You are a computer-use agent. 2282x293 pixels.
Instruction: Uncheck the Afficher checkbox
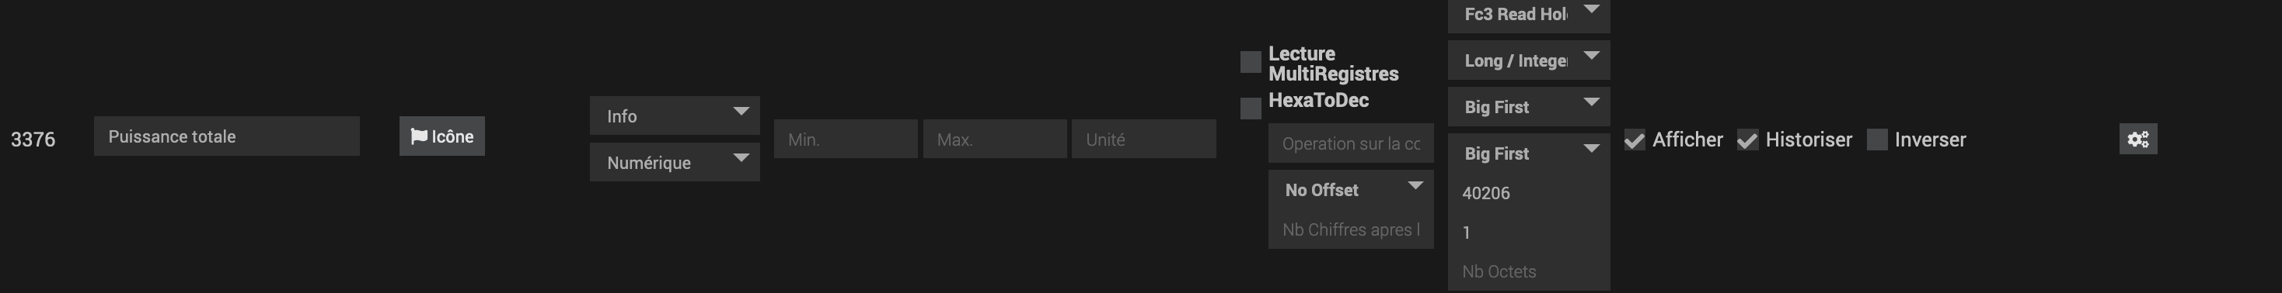1635,140
